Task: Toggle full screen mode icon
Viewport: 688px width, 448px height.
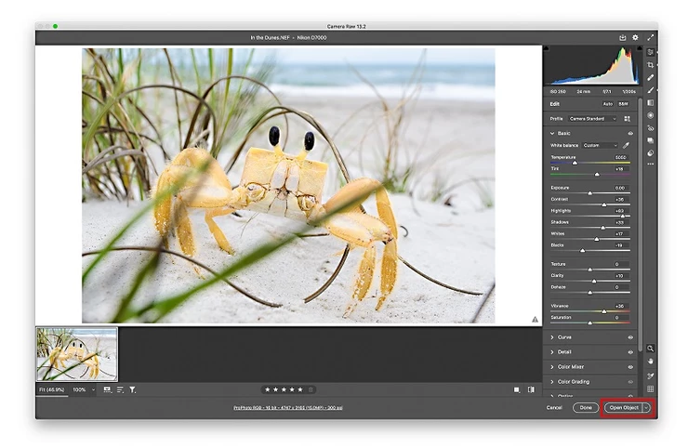Action: pyautogui.click(x=651, y=37)
